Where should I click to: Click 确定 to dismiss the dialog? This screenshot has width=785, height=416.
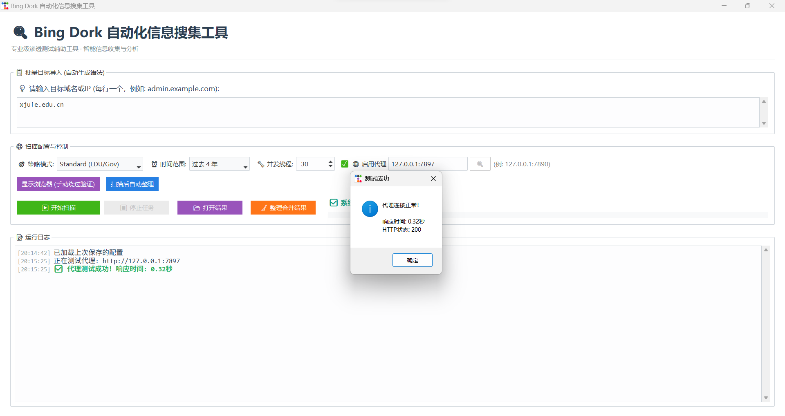(413, 260)
